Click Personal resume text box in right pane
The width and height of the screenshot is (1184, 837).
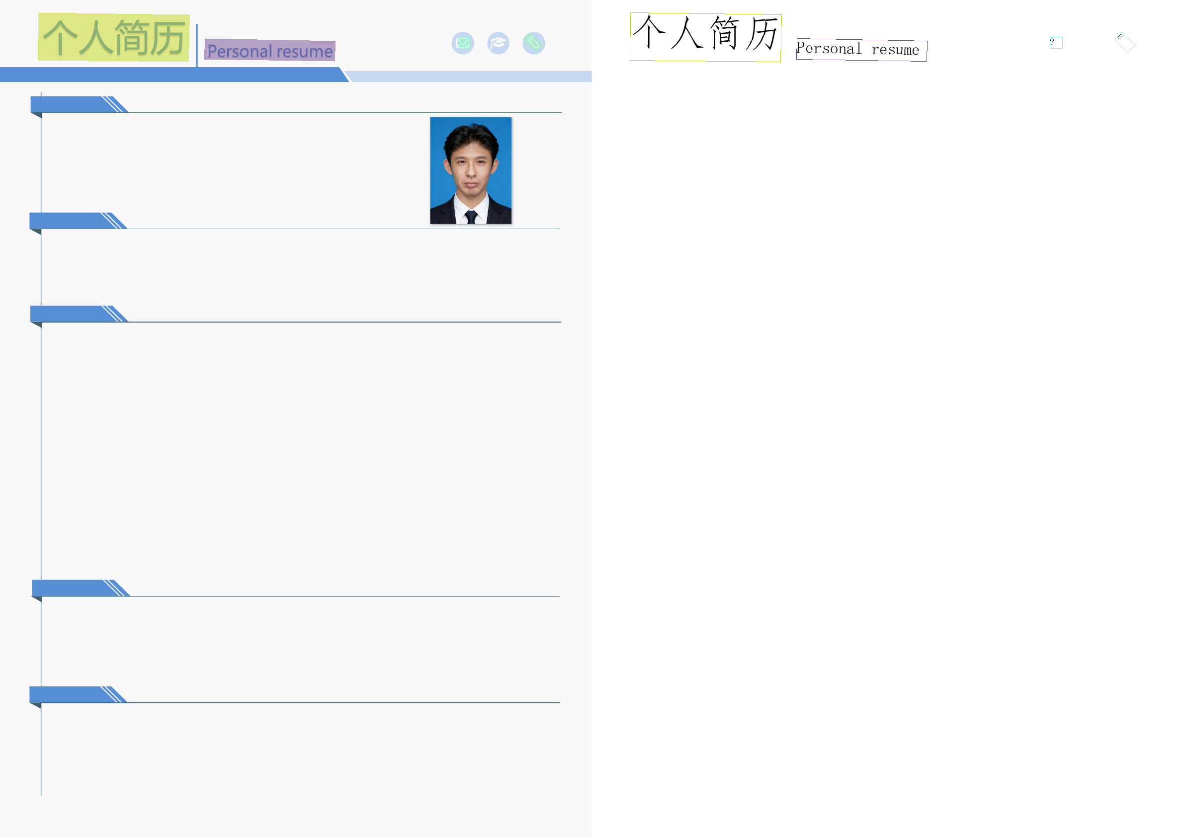pos(861,50)
